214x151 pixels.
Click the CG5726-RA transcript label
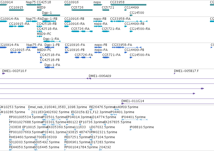(x=80, y=29)
